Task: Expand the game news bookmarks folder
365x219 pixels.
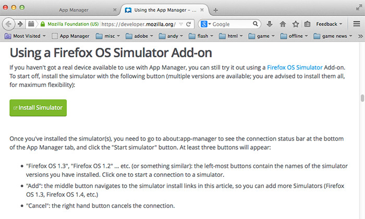Action: pos(333,36)
